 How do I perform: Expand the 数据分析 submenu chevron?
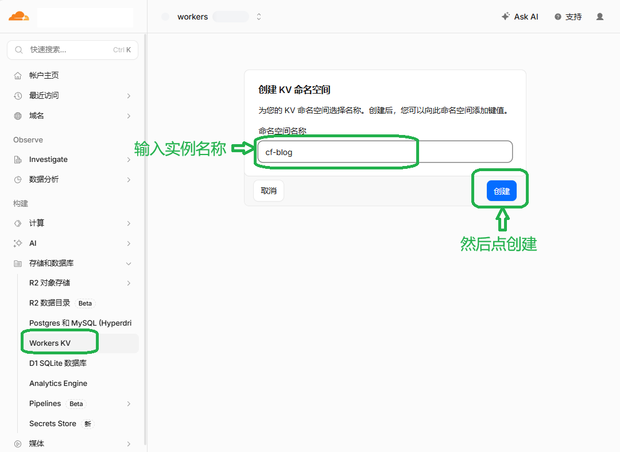point(129,180)
